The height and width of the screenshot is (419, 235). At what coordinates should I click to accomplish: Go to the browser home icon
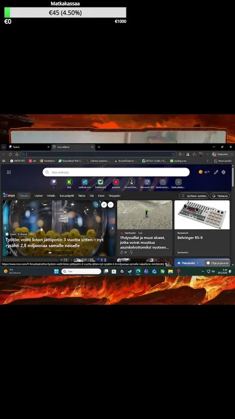coord(17,154)
